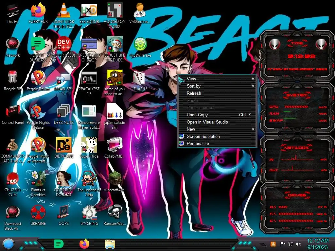Click the Java tray icon
This screenshot has height=251, width=335.
pyautogui.click(x=273, y=244)
